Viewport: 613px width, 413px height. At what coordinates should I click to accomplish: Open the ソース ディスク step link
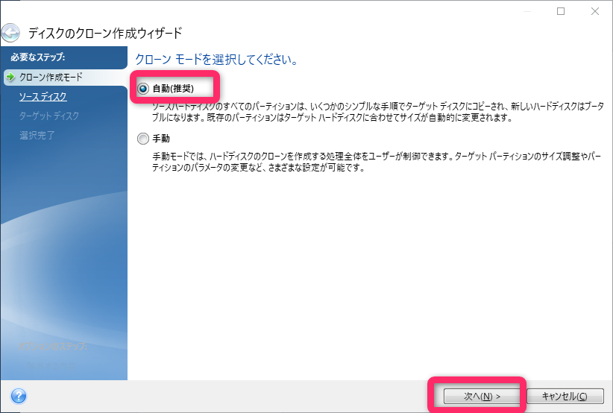43,96
